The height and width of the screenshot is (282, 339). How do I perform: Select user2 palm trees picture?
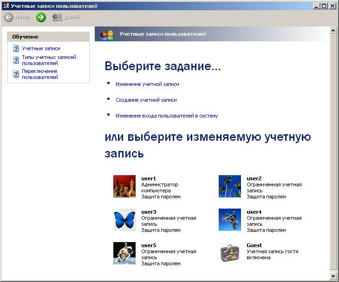(x=229, y=186)
